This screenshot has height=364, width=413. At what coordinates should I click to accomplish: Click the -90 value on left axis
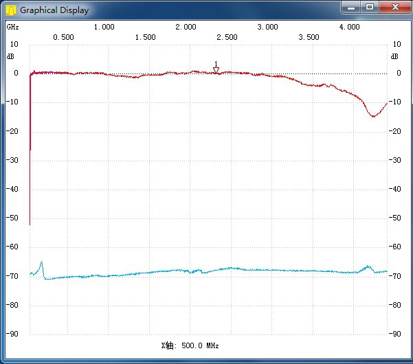tap(13, 334)
